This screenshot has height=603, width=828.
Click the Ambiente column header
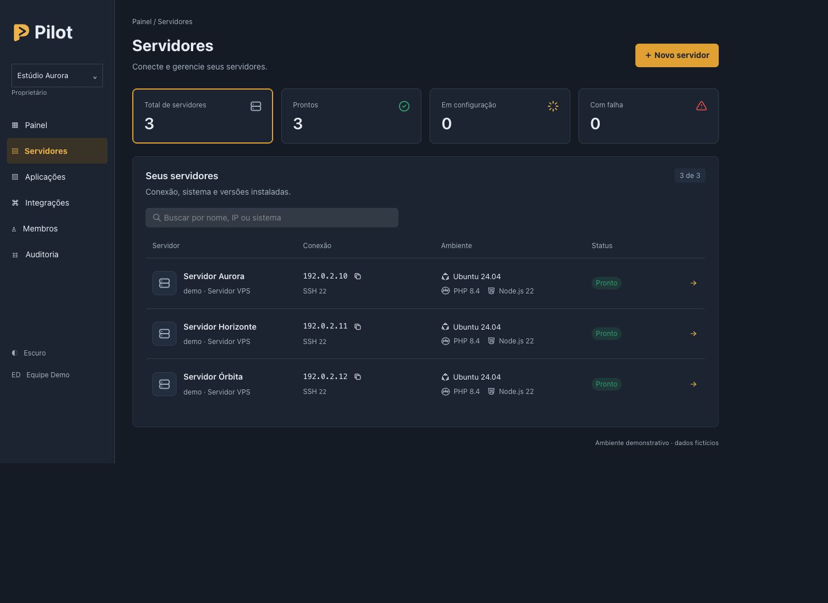pos(457,246)
